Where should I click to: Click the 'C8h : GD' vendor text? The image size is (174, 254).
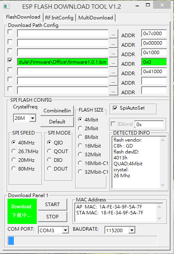coord(123,146)
